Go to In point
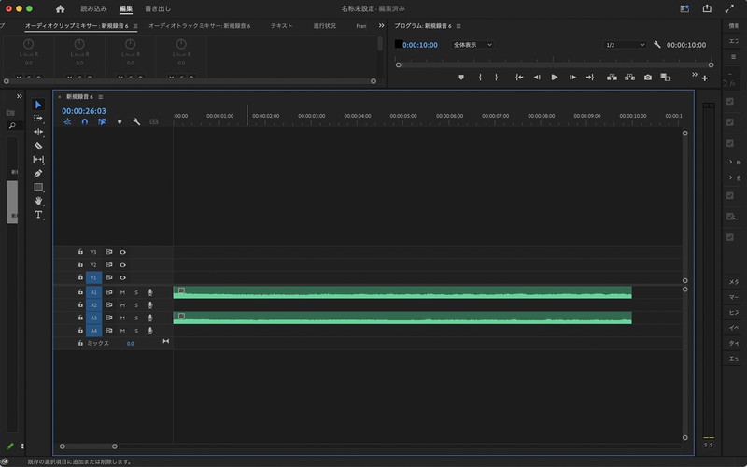The image size is (747, 467). [x=519, y=78]
